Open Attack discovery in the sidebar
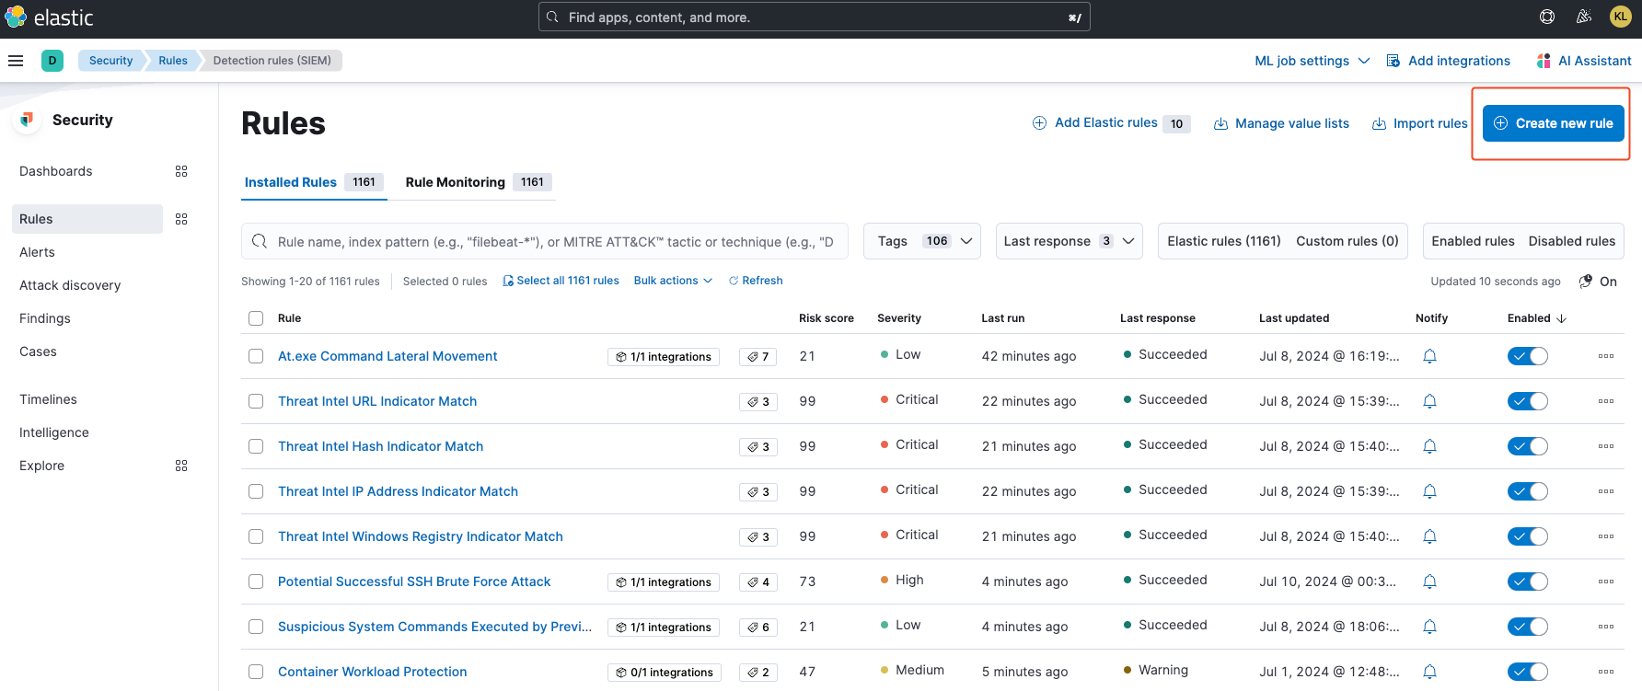 (x=70, y=285)
